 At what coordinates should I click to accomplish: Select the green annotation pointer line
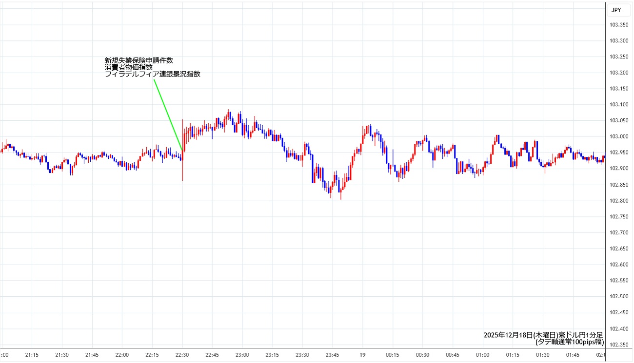click(168, 115)
